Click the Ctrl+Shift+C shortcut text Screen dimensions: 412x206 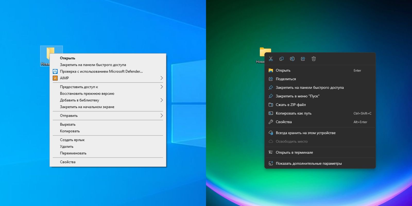(362, 113)
